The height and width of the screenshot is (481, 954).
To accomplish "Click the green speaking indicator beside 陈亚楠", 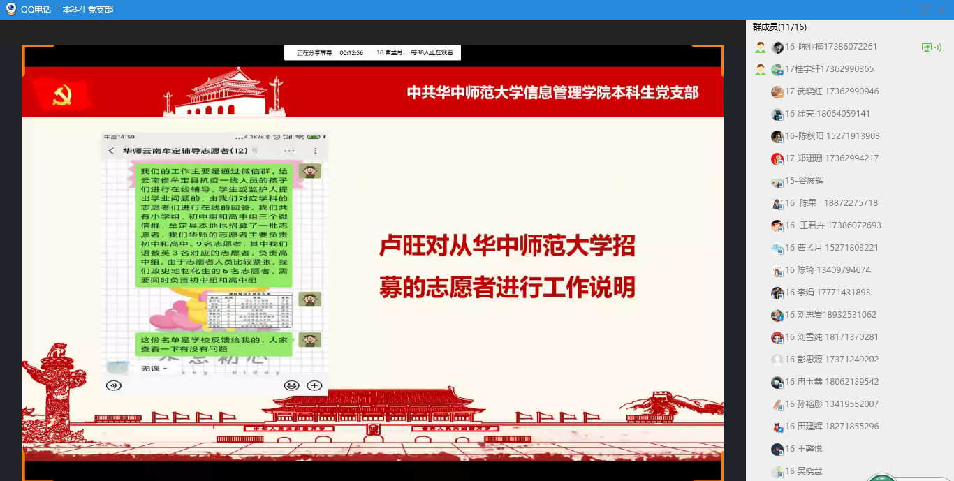I will pyautogui.click(x=937, y=47).
